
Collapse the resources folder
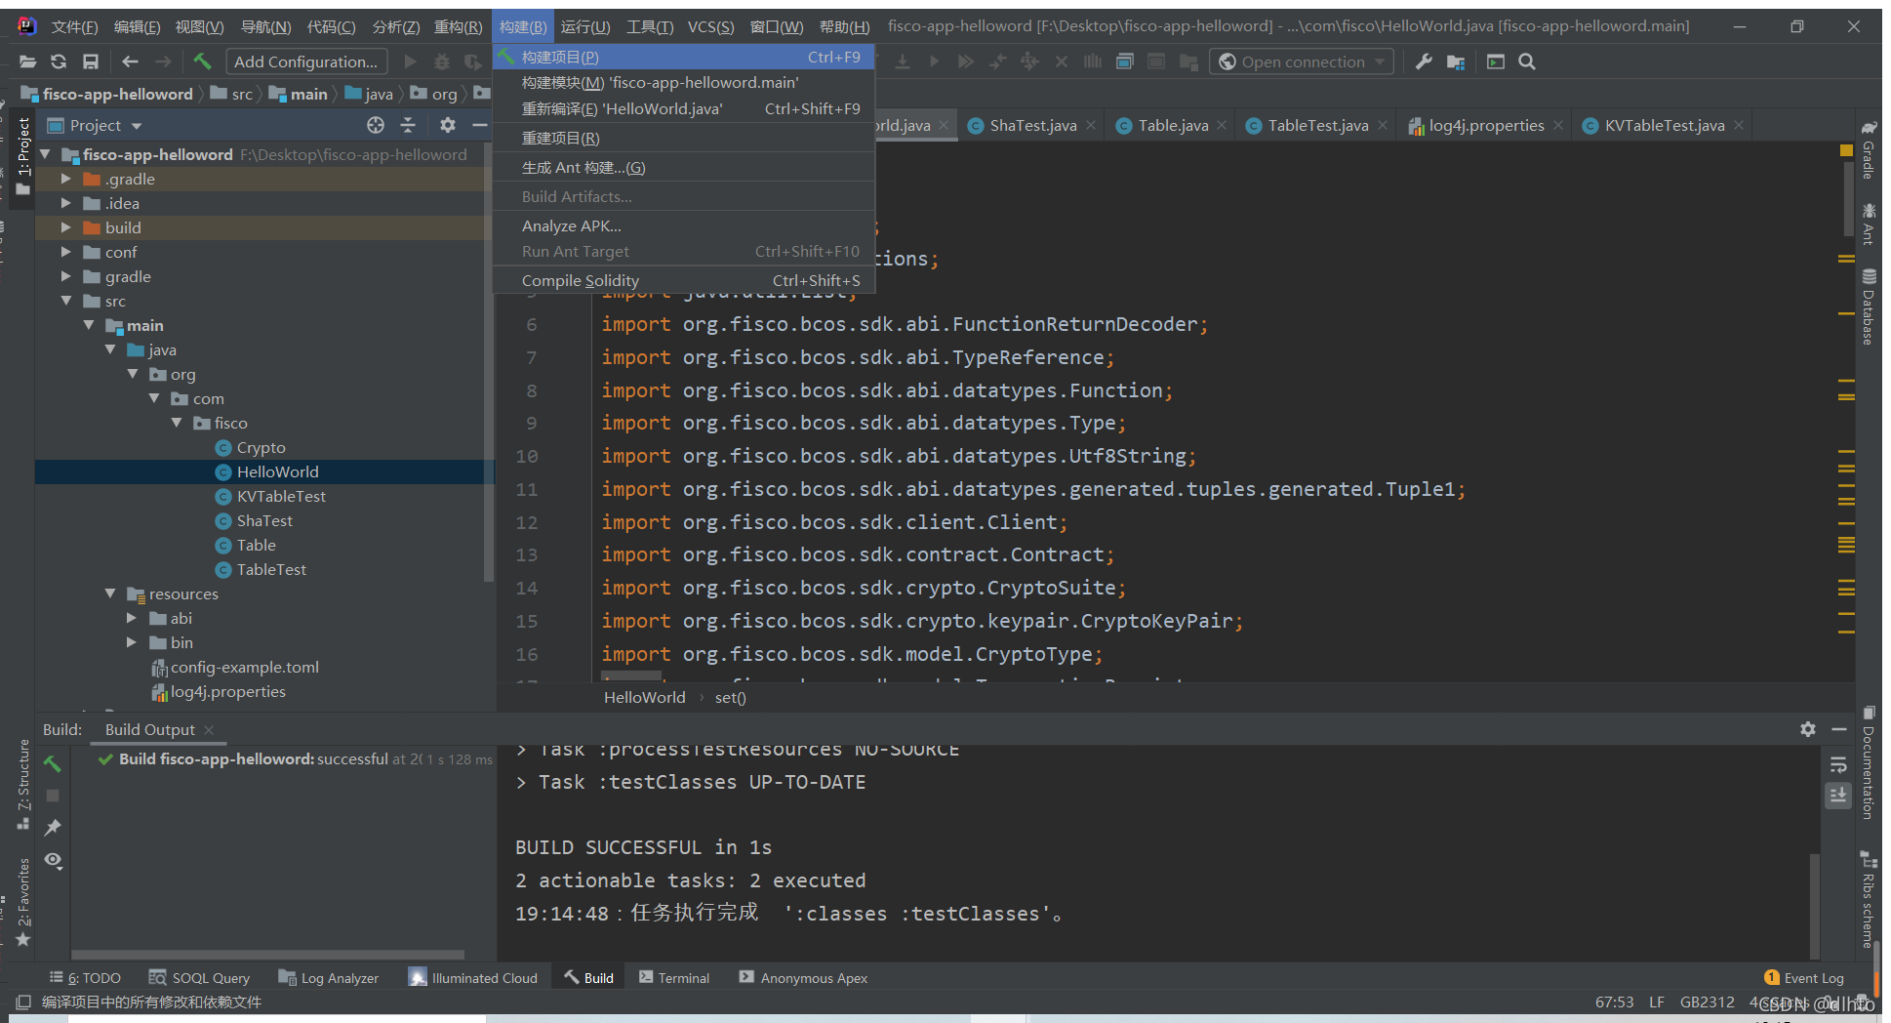[x=110, y=593]
